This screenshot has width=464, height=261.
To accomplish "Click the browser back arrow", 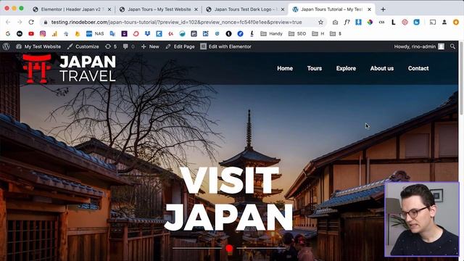I will click(8, 22).
